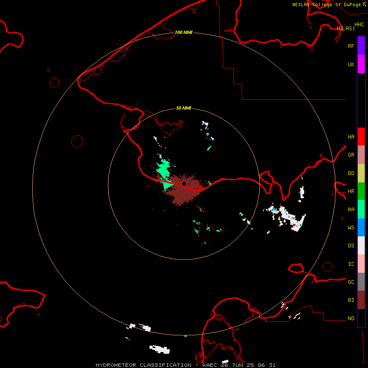368x368 pixels.
Task: Click the 'KAEC' radar site identifier
Action: tap(210, 365)
